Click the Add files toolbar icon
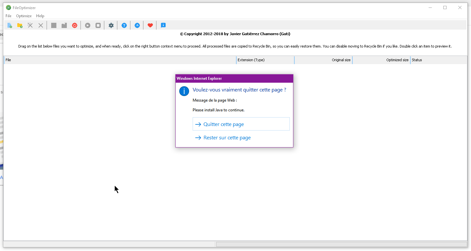This screenshot has width=471, height=251. (x=10, y=25)
